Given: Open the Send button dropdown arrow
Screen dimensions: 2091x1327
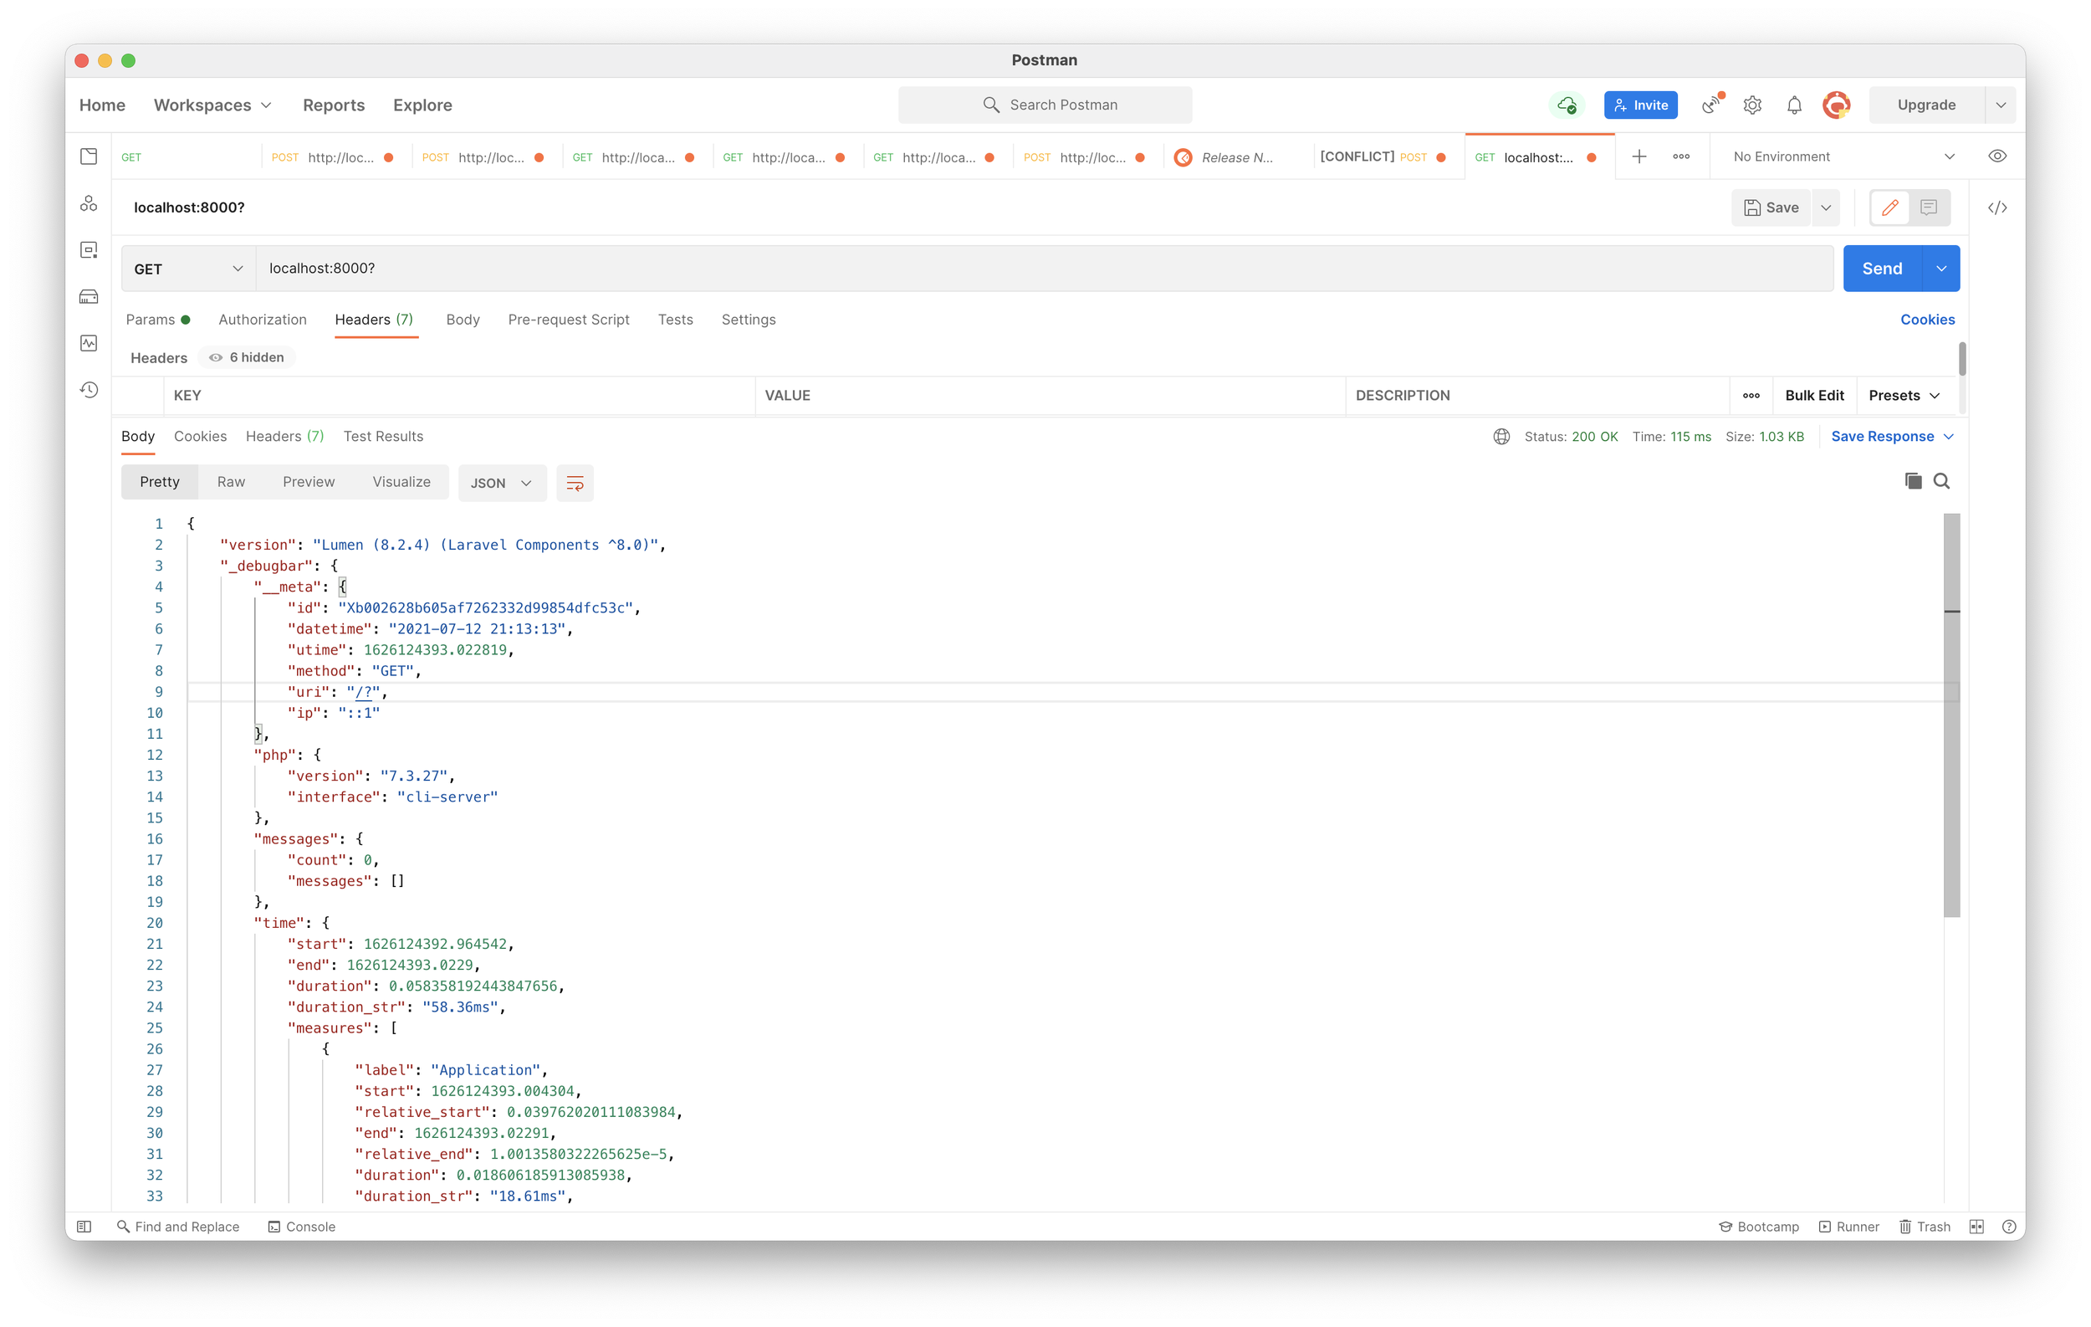Looking at the screenshot, I should click(1940, 269).
